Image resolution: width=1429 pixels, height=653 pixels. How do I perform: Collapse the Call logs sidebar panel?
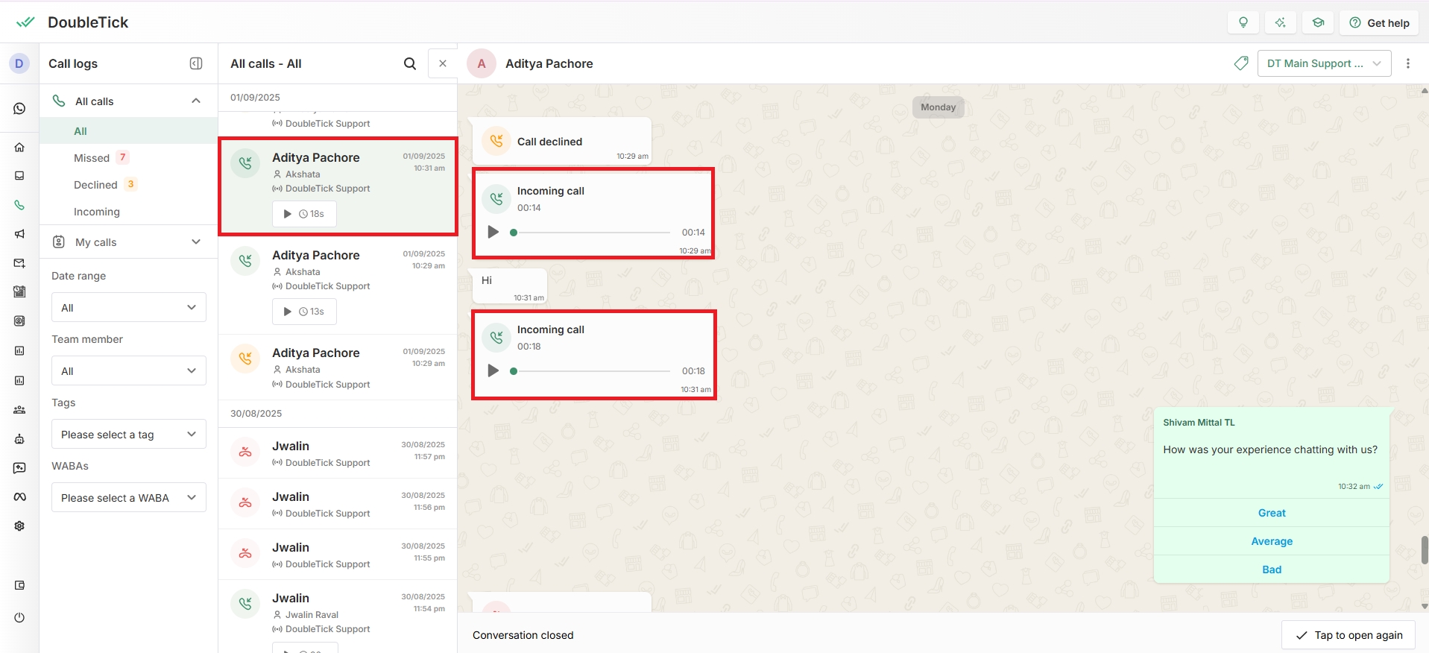click(196, 64)
